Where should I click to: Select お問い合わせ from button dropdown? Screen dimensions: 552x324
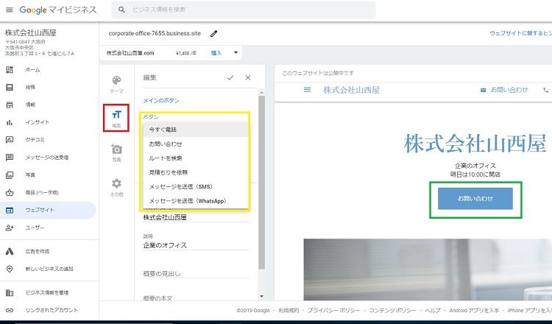click(x=195, y=144)
